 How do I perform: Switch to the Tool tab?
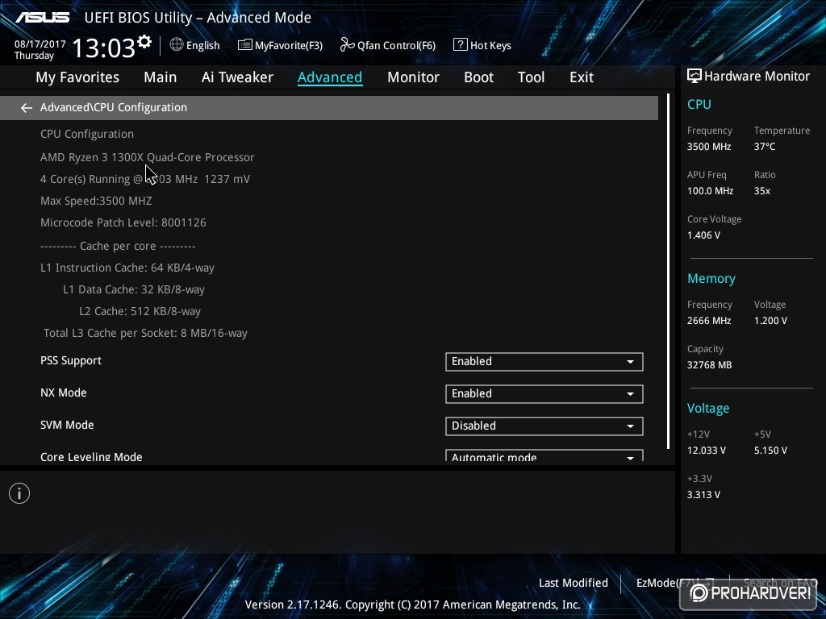(x=531, y=77)
